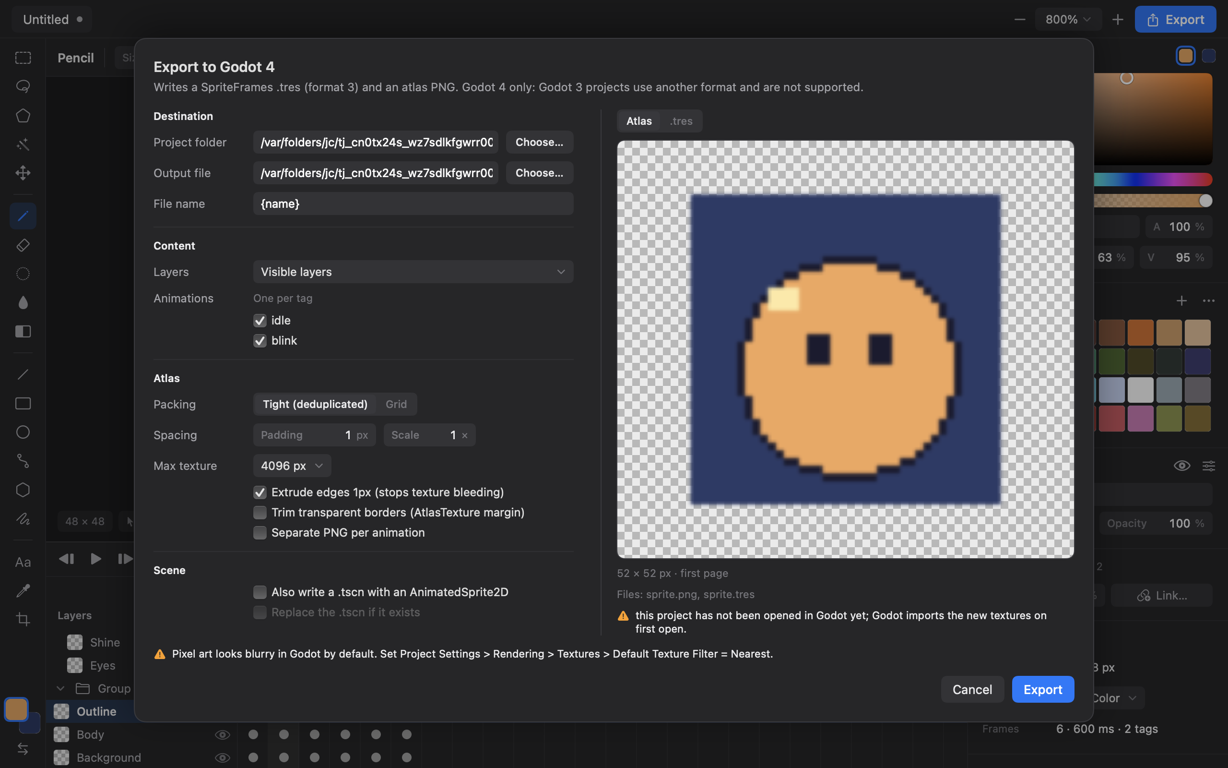Select the pencil tool in sidebar
The image size is (1228, 768).
[x=23, y=216]
